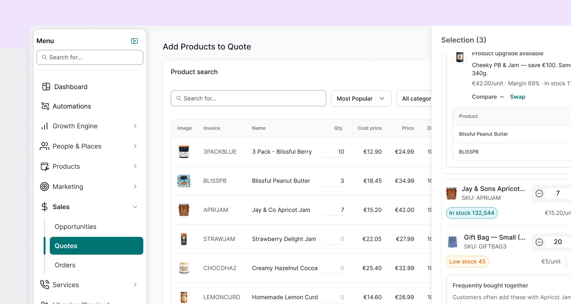Image resolution: width=571 pixels, height=304 pixels.
Task: Expand the People & Places submenu chevron
Action: (135, 146)
